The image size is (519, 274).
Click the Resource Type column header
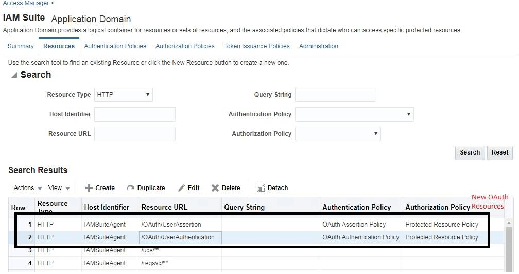pos(58,208)
